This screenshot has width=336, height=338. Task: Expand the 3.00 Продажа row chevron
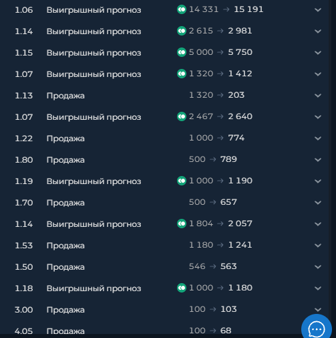pos(318,310)
